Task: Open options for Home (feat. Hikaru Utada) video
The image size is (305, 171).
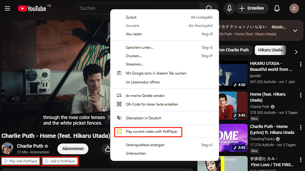Action: [301, 95]
